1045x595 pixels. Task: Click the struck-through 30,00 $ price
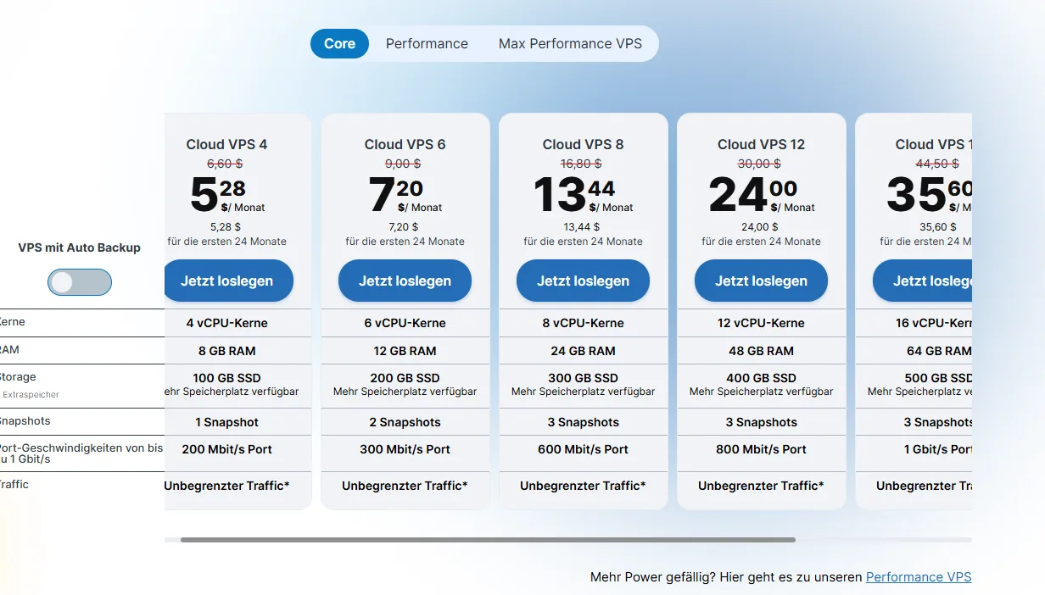[759, 164]
